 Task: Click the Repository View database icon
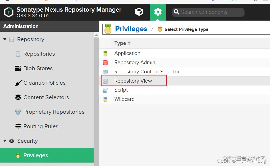click(x=105, y=81)
